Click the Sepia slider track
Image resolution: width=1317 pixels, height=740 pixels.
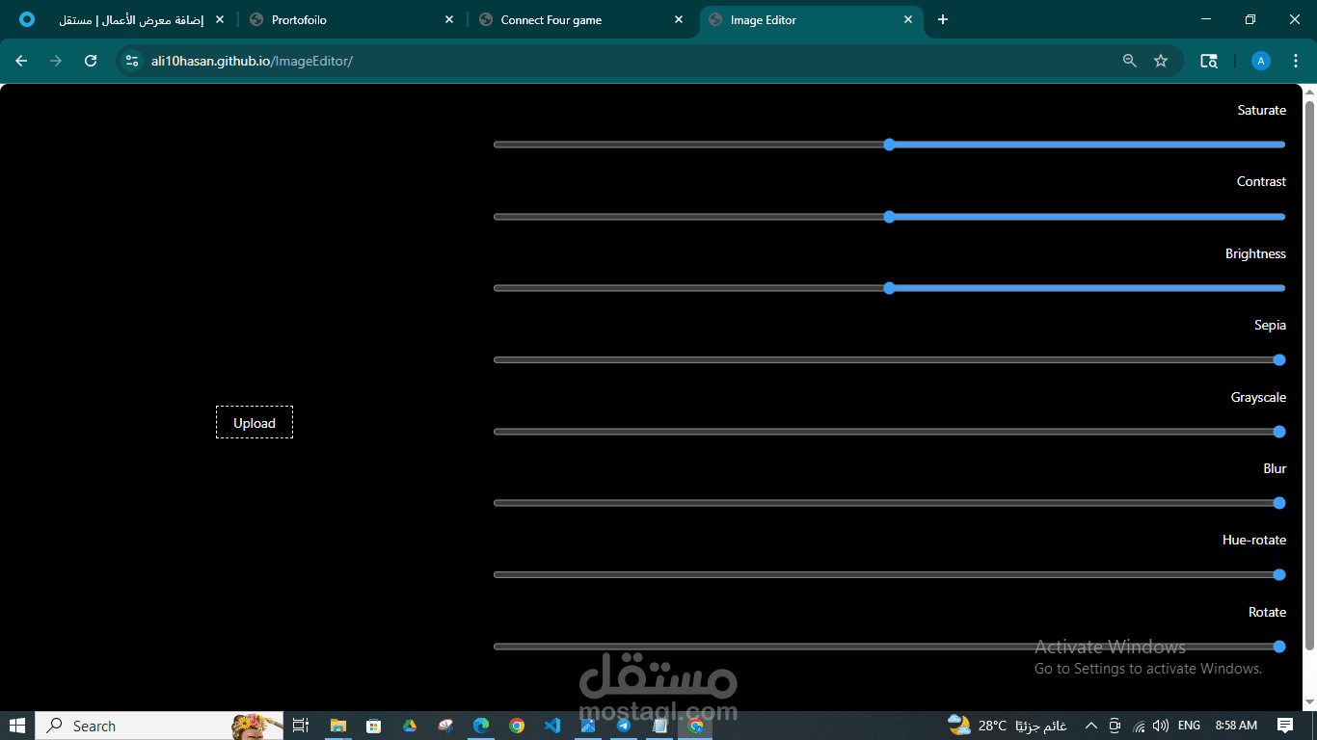pyautogui.click(x=889, y=359)
